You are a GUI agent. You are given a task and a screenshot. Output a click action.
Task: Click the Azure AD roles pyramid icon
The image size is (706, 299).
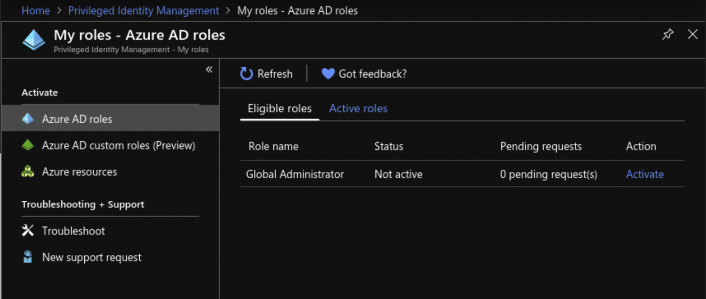28,119
